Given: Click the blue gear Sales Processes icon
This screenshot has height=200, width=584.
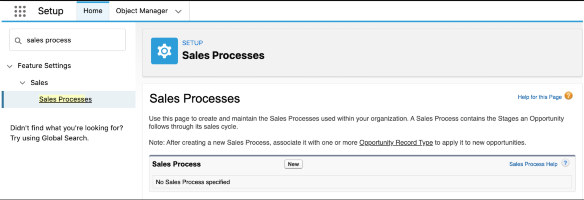Looking at the screenshot, I should [164, 51].
